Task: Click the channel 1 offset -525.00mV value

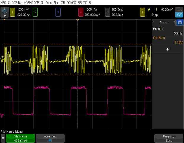Action: 24,15
